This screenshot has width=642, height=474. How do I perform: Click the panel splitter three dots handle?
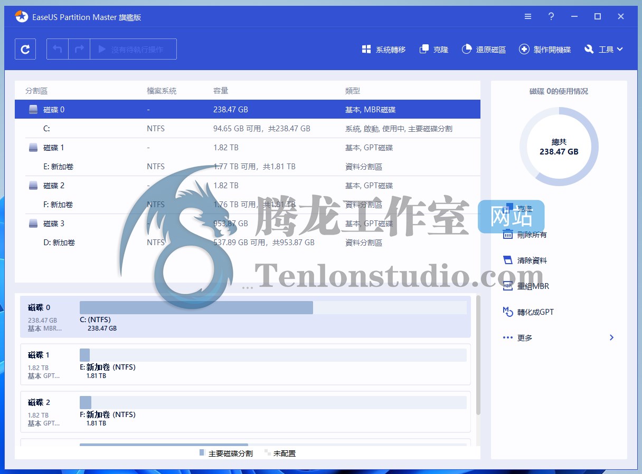[x=248, y=288]
